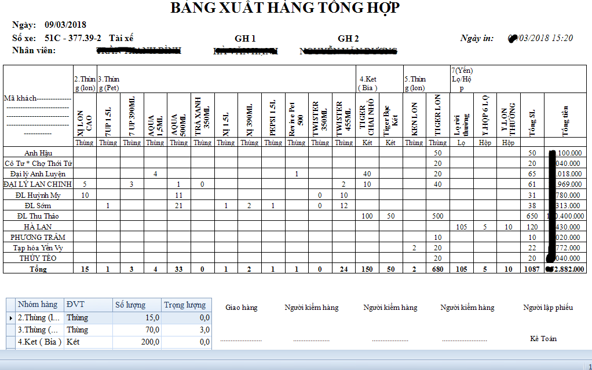Click the GH 2 label

point(348,38)
